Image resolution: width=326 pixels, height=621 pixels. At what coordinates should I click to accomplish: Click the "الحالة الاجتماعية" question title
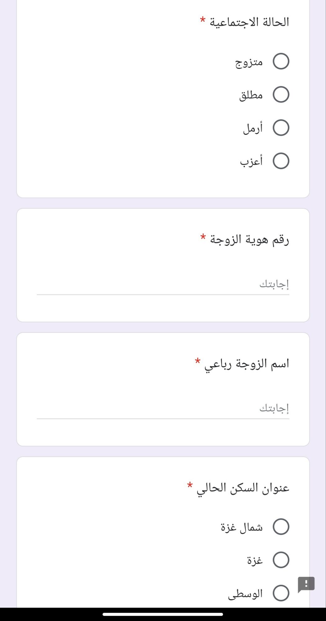click(249, 22)
